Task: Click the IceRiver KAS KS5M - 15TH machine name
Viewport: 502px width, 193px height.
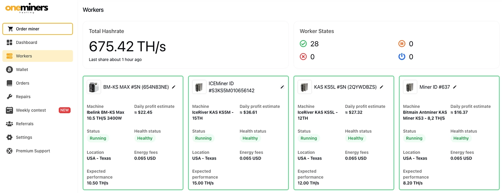Action: (x=212, y=115)
